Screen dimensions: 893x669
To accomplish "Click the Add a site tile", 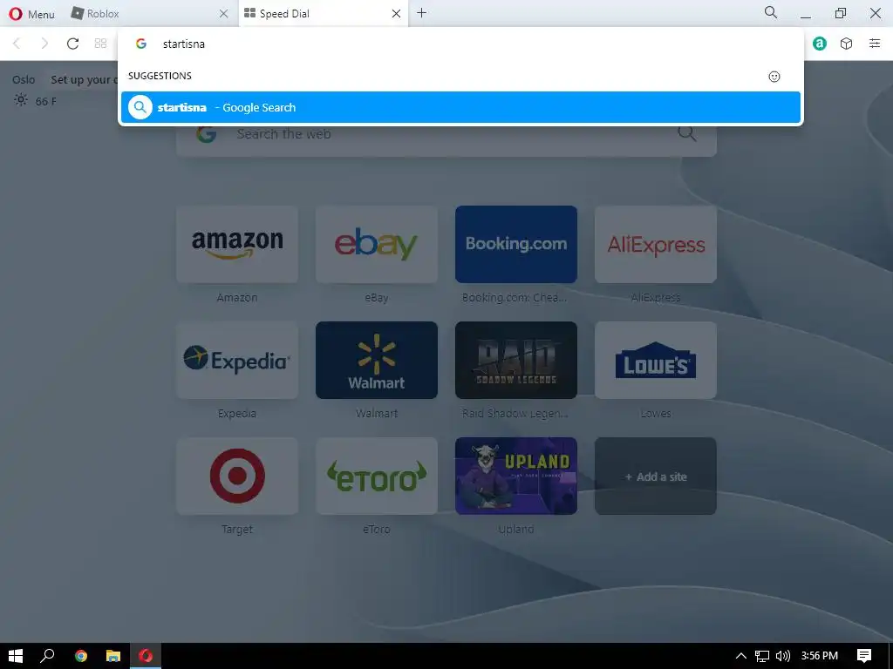I will [656, 476].
